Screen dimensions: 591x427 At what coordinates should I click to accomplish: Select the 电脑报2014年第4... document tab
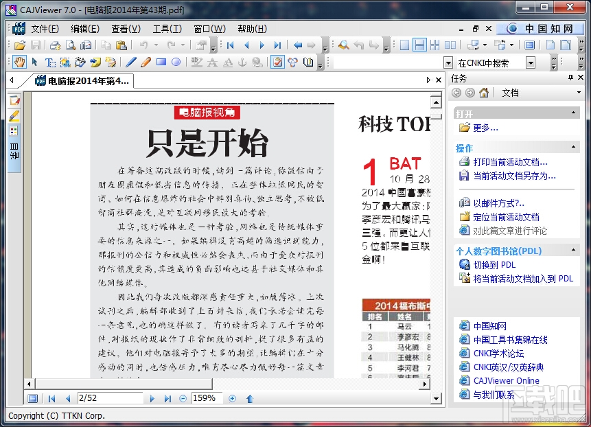[82, 80]
